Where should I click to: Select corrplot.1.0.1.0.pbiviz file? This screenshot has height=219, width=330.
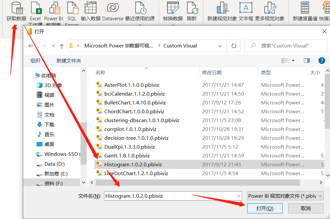pos(126,129)
